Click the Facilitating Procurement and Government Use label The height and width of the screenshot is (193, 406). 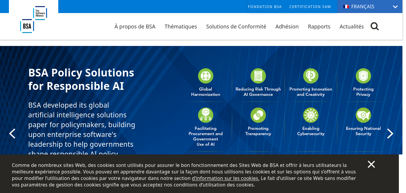click(206, 136)
